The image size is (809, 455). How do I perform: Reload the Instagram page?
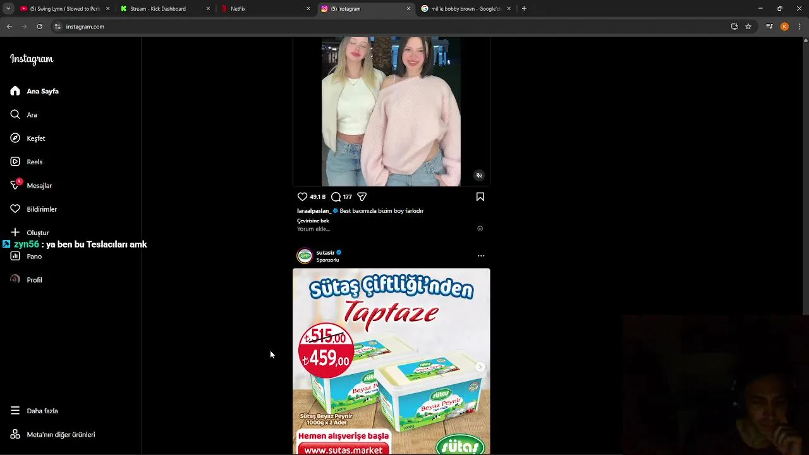click(39, 27)
